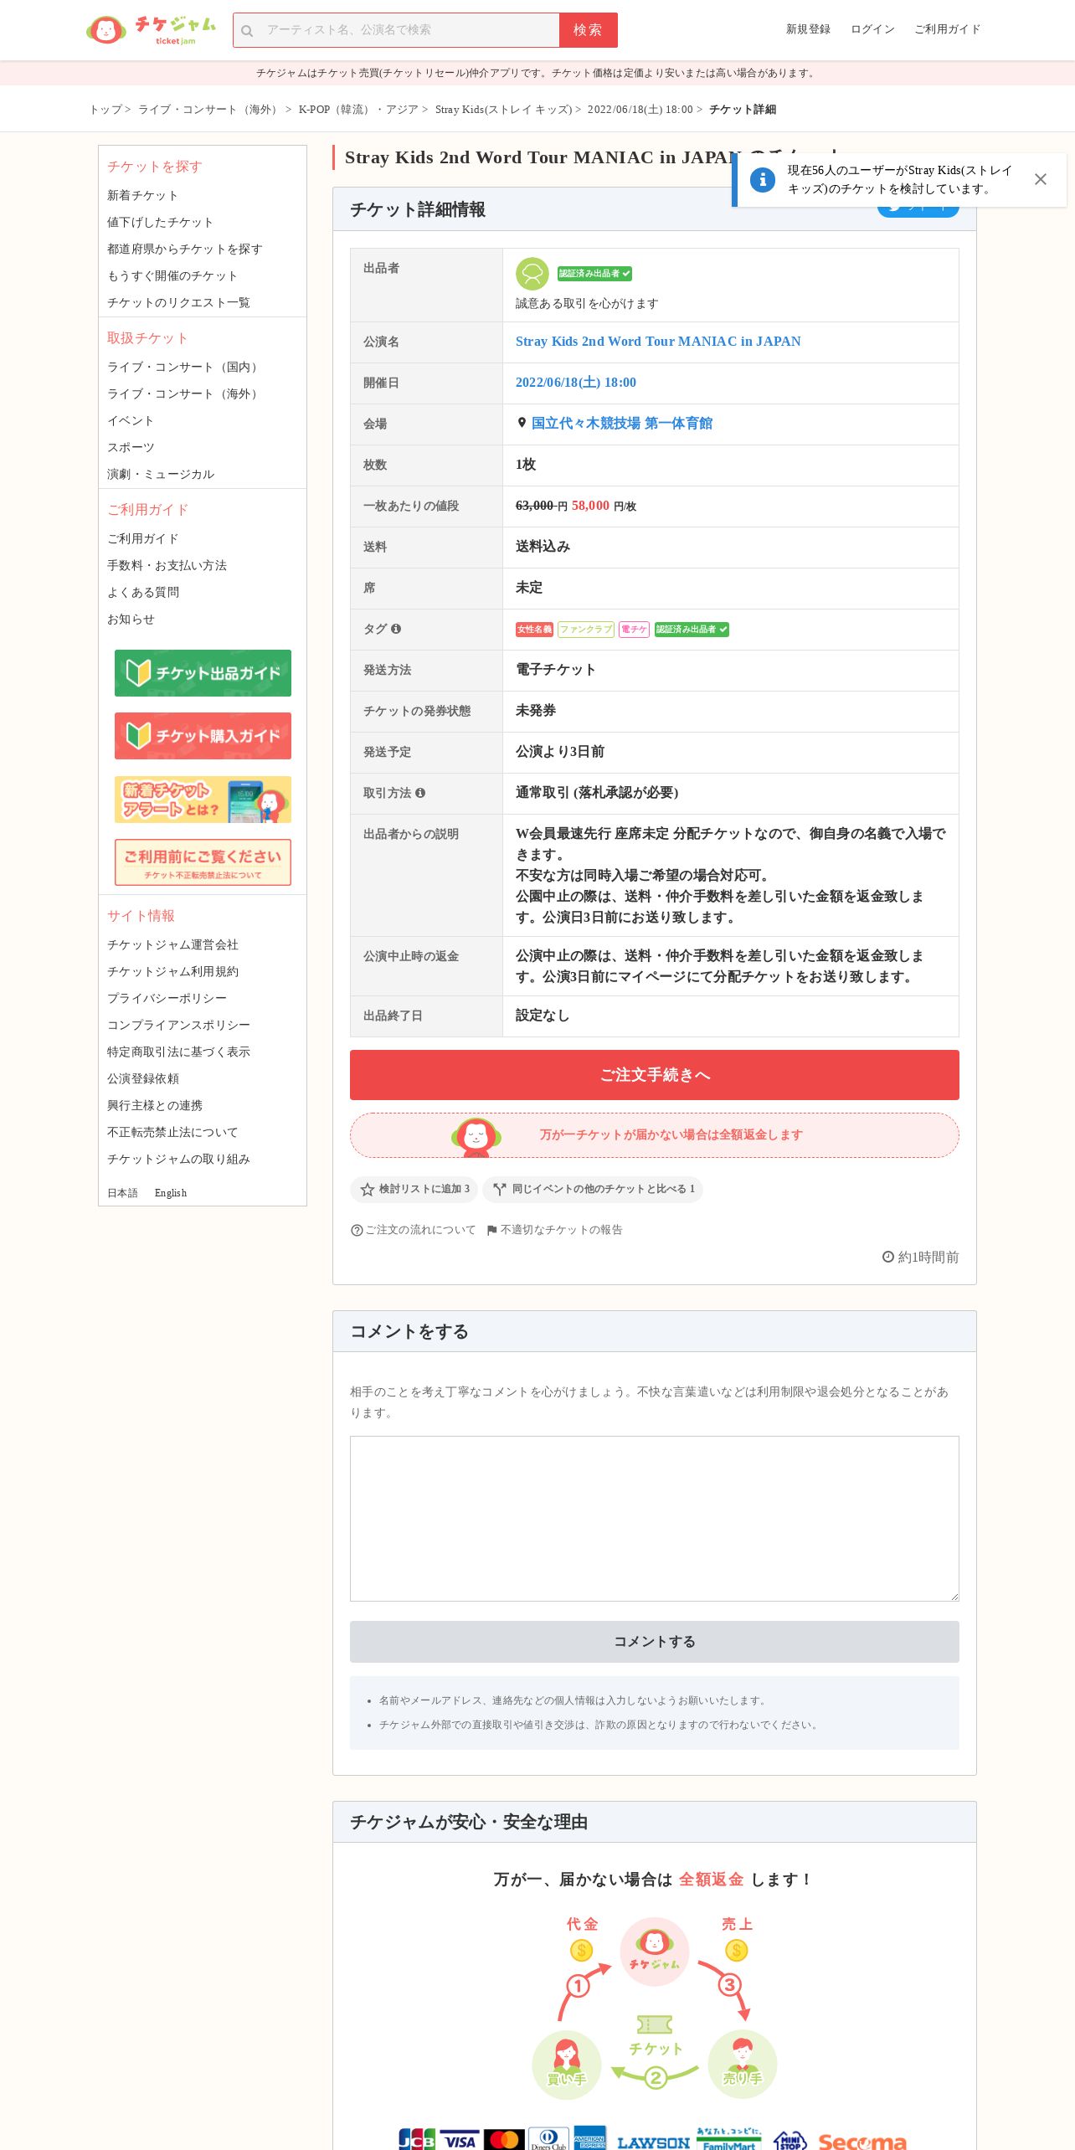Open the seller's green avatar icon

coord(532,274)
